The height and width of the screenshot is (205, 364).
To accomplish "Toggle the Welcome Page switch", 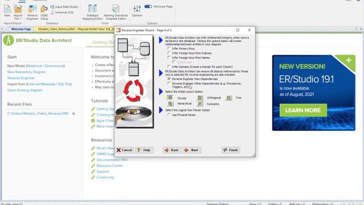I will [148, 6].
